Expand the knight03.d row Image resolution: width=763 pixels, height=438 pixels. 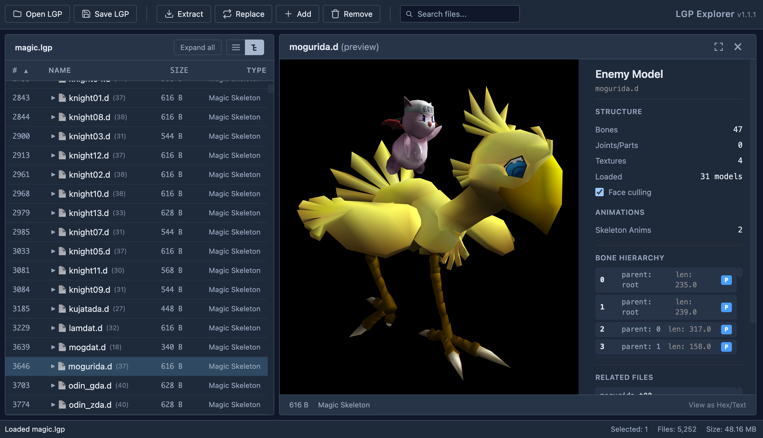pyautogui.click(x=53, y=136)
